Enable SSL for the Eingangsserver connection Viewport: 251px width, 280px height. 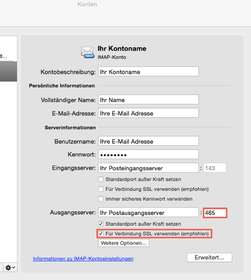[x=101, y=189]
